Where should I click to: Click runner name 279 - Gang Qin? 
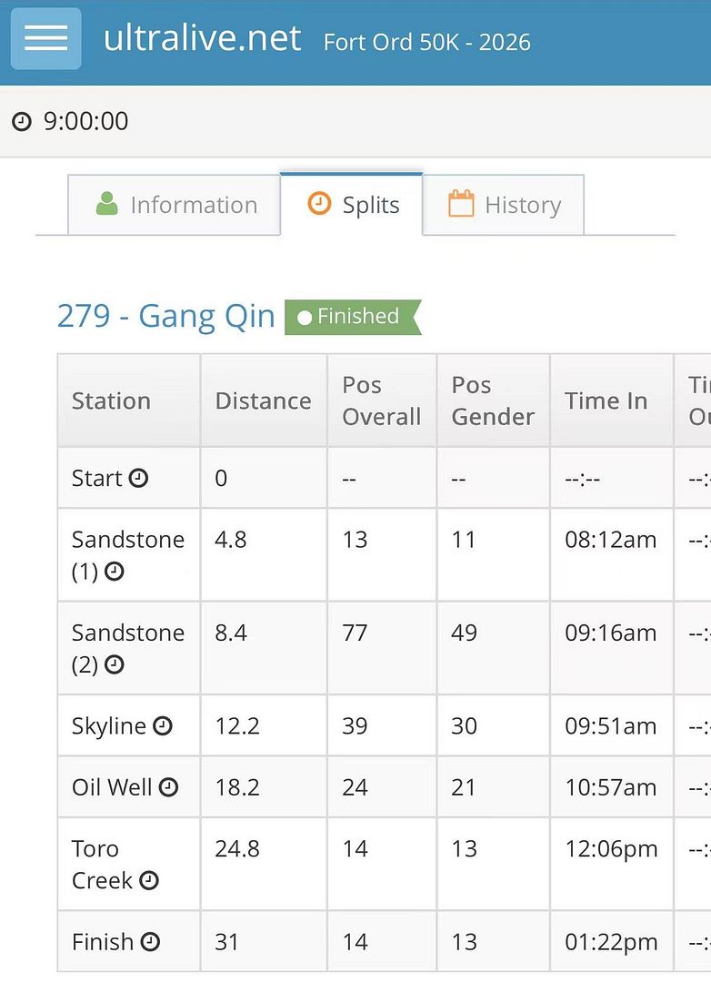tap(165, 316)
